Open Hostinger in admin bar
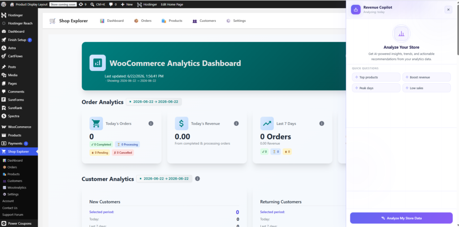This screenshot has width=459, height=227. [x=147, y=4]
